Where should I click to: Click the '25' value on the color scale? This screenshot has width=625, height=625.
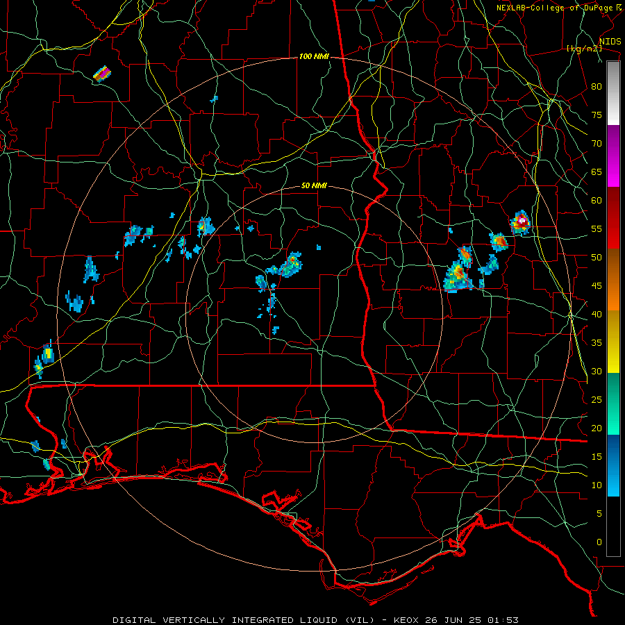coord(597,400)
